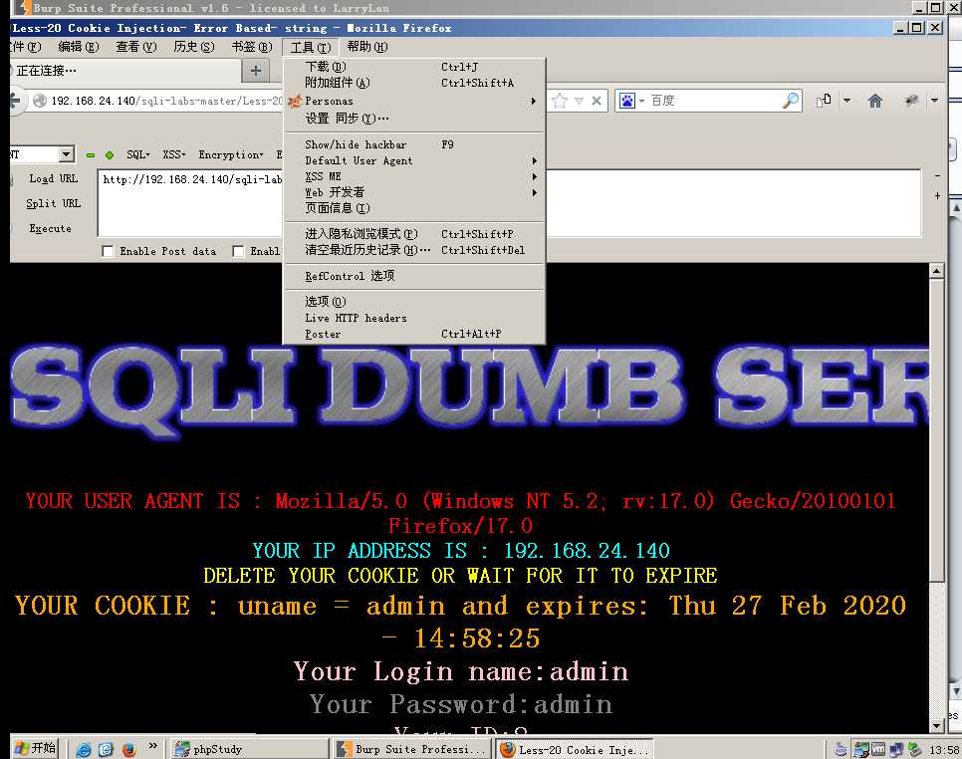This screenshot has width=962, height=759.
Task: Click the hackbar plus sign on right
Action: tap(937, 196)
